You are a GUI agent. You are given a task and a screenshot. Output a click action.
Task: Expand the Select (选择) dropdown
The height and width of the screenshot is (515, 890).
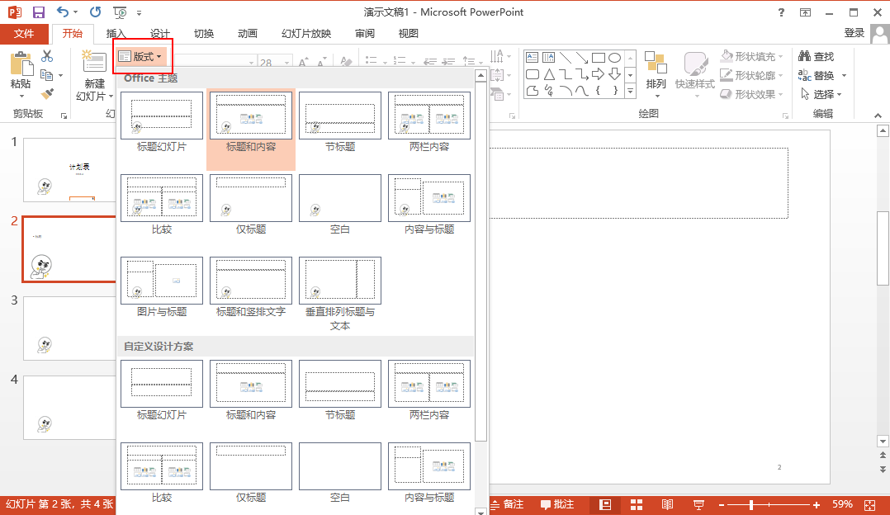[822, 94]
